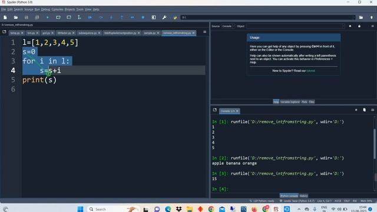Switch to the sample.py editor tab
377x212 pixels.
[150, 33]
